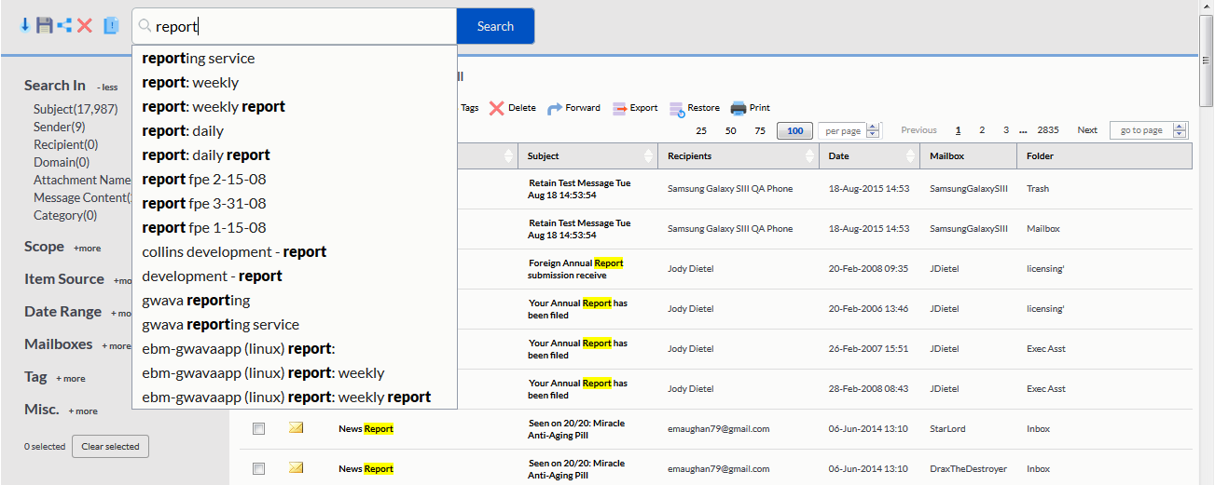
Task: Click the save search floppy-disk icon
Action: (44, 26)
